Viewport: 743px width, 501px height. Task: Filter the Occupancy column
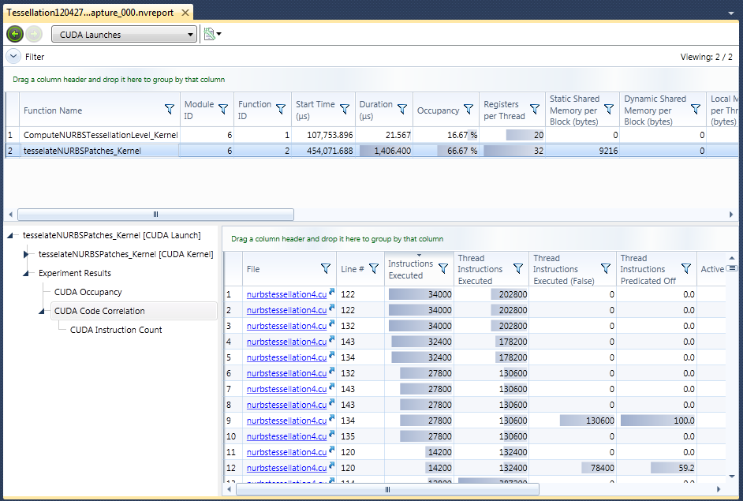tap(469, 110)
